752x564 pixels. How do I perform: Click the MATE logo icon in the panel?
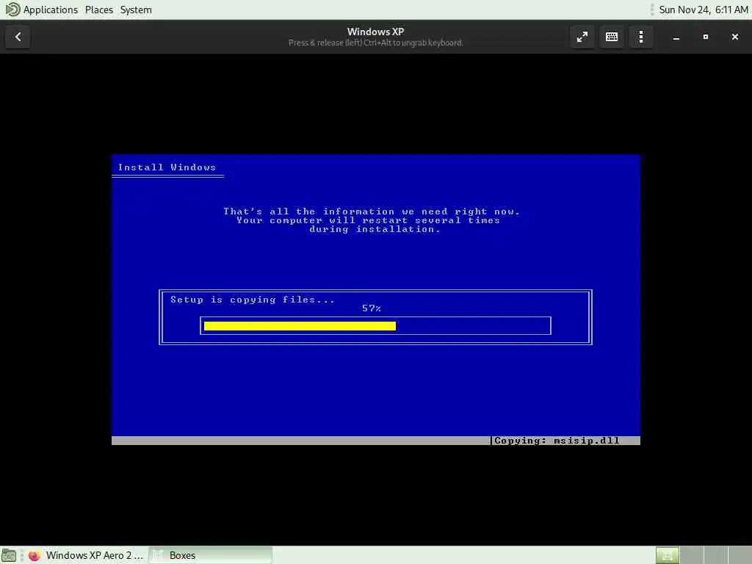coord(12,10)
